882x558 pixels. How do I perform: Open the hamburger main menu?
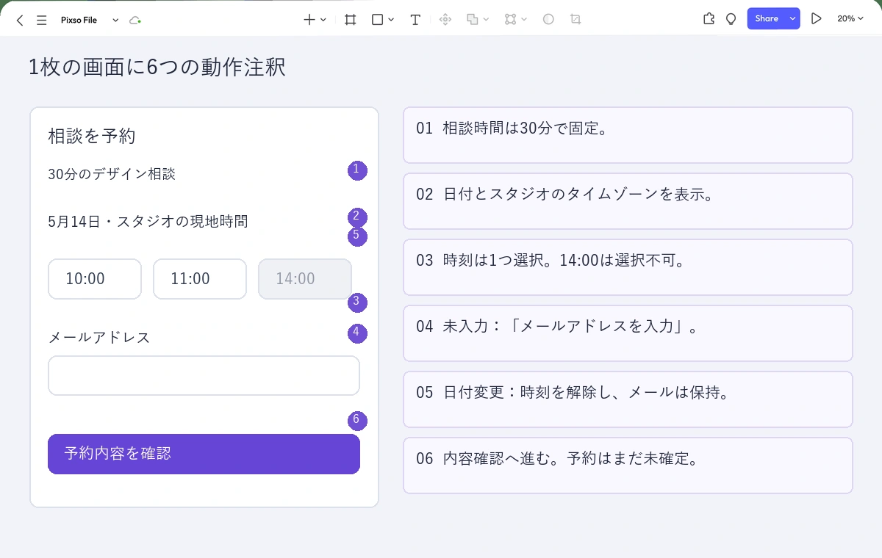tap(42, 21)
